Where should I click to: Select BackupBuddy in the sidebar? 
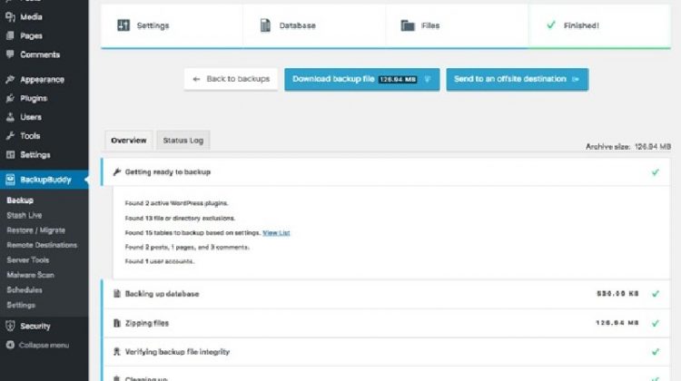(45, 180)
